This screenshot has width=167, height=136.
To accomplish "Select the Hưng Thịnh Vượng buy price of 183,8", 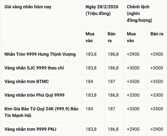I will pos(91,54).
